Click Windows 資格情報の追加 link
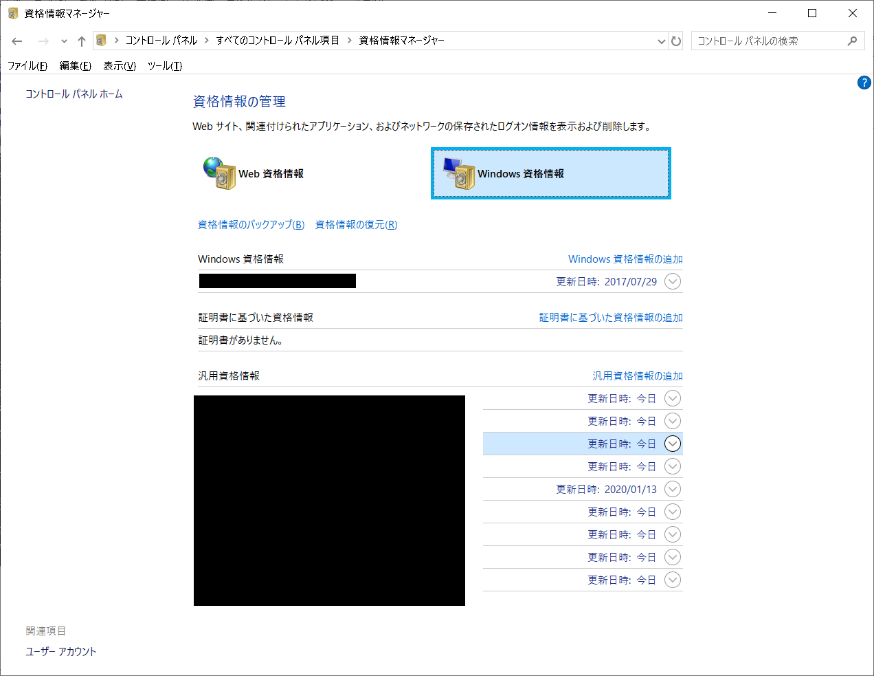The width and height of the screenshot is (874, 676). point(625,259)
